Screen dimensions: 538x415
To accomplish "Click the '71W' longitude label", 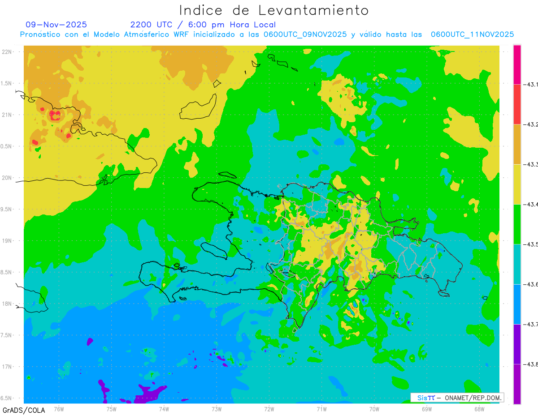I will (321, 409).
